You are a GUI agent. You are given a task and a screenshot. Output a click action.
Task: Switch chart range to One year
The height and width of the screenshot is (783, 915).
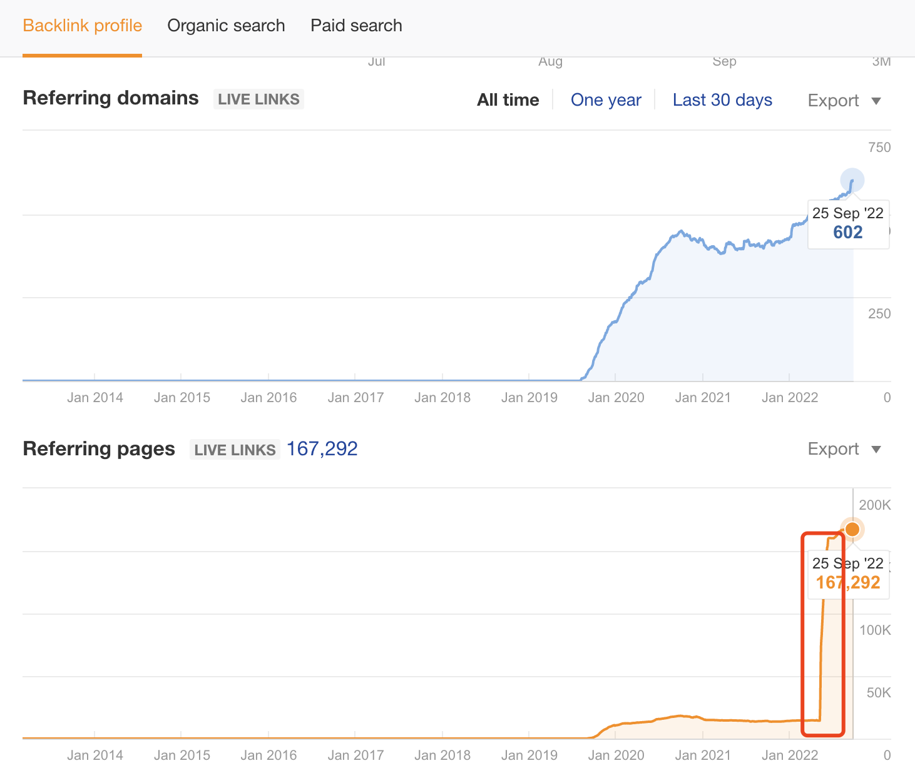[606, 100]
